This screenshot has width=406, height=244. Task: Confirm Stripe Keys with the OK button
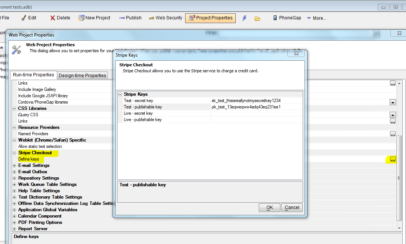click(269, 207)
